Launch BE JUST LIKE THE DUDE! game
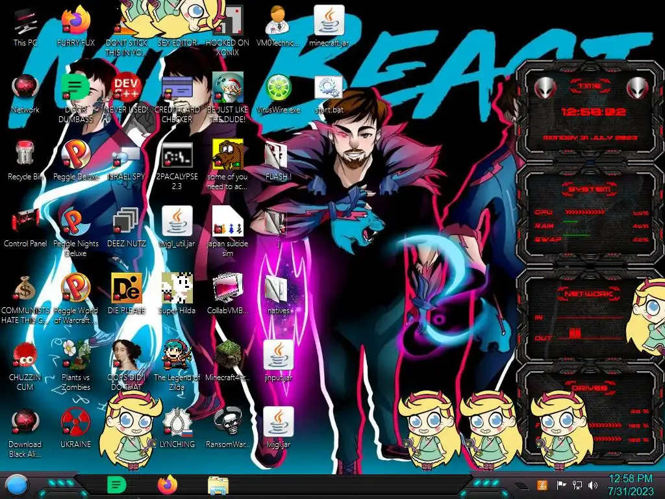Viewport: 665px width, 499px height. click(228, 97)
